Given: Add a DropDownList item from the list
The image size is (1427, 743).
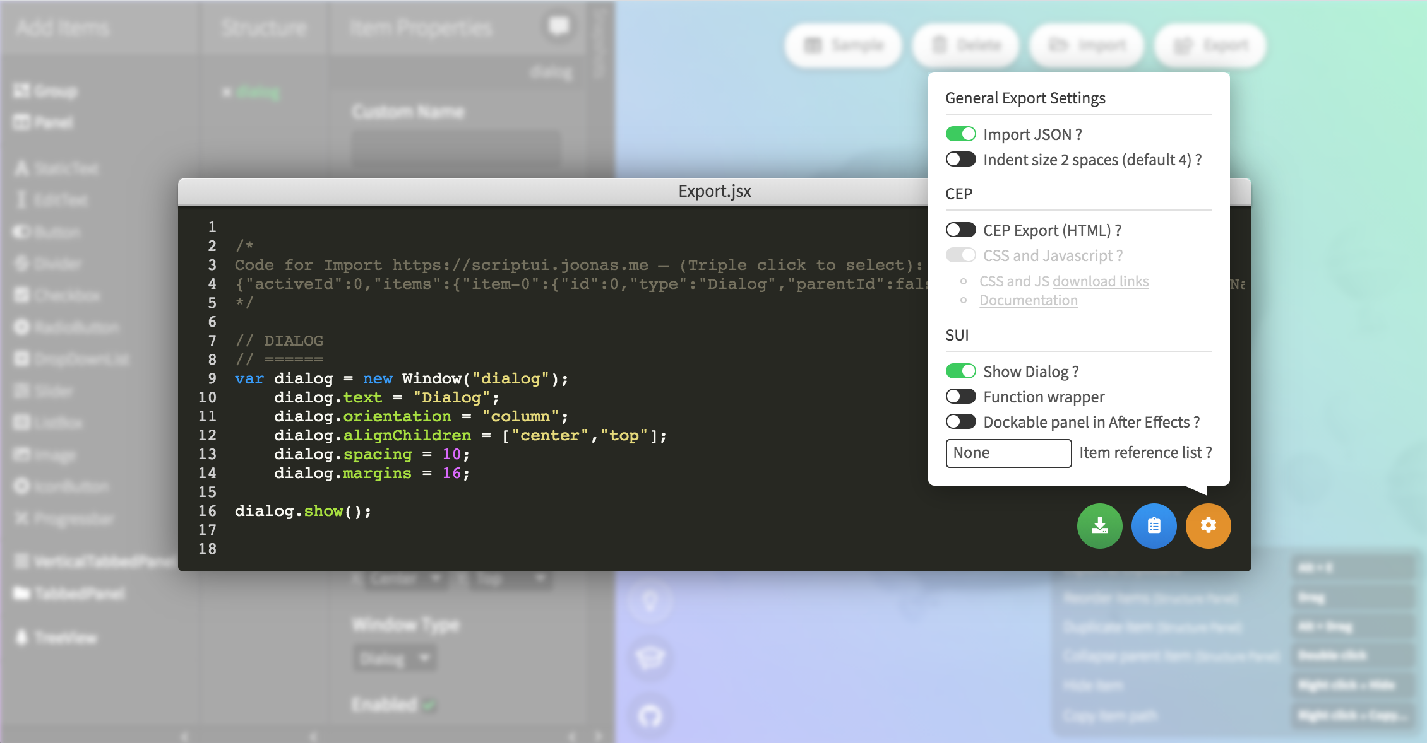Looking at the screenshot, I should (x=71, y=359).
